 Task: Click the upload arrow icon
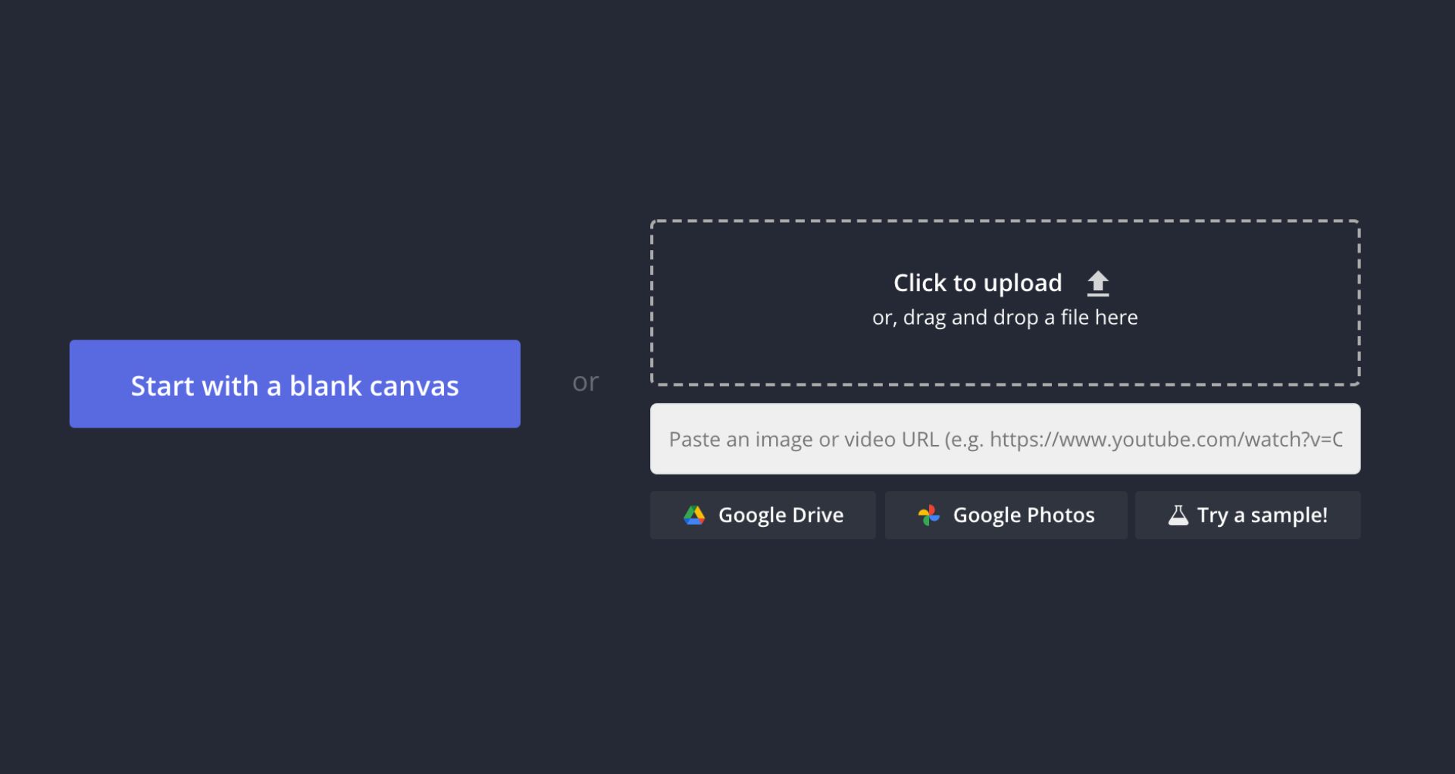pos(1098,284)
